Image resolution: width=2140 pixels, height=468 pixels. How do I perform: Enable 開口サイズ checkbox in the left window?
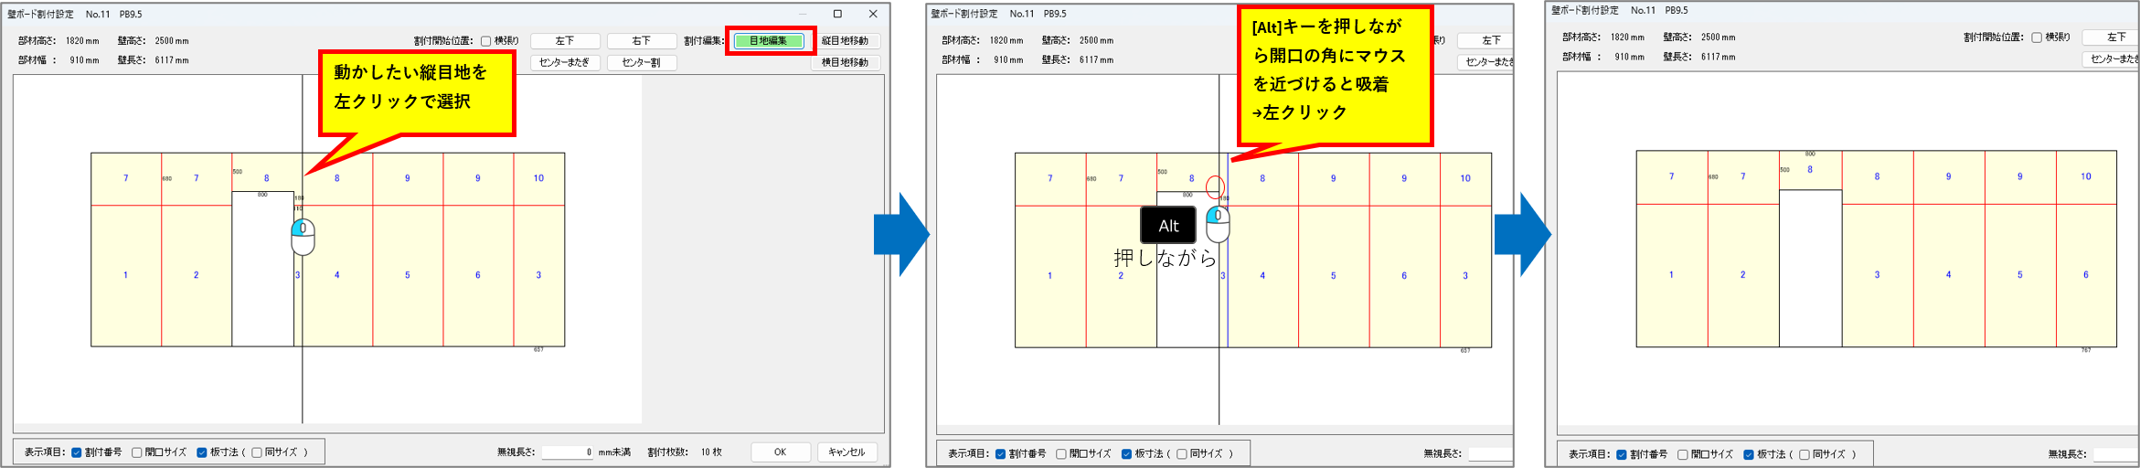[137, 452]
